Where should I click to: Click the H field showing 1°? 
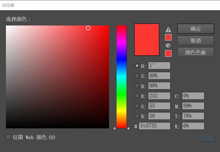point(159,66)
